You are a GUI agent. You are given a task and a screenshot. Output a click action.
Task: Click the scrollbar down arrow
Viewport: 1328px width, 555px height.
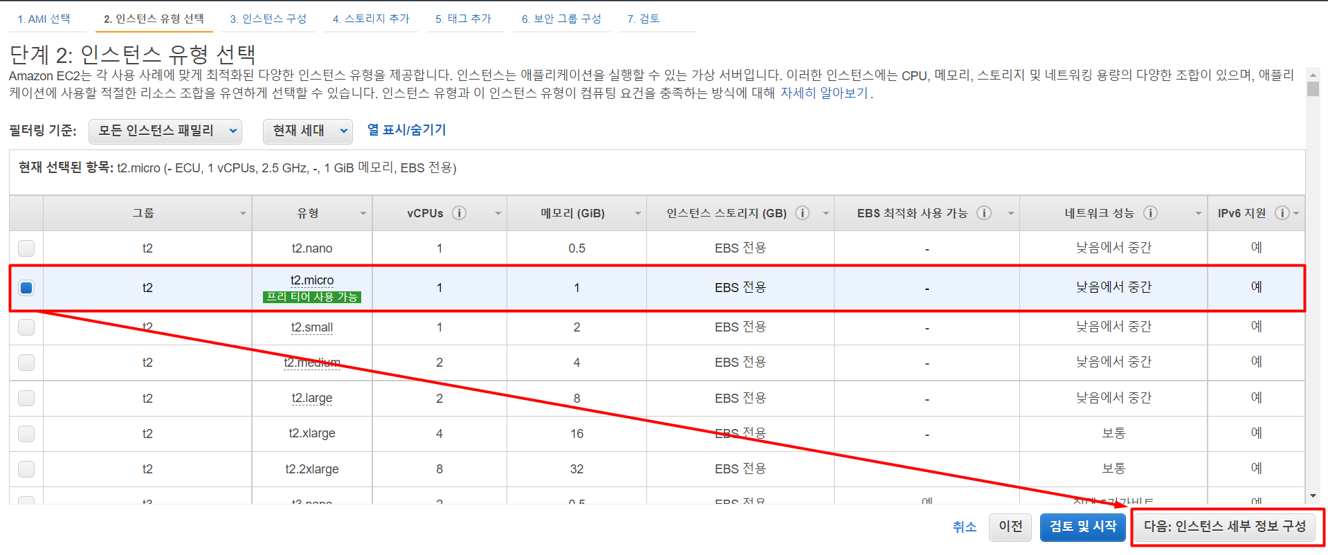(1313, 495)
